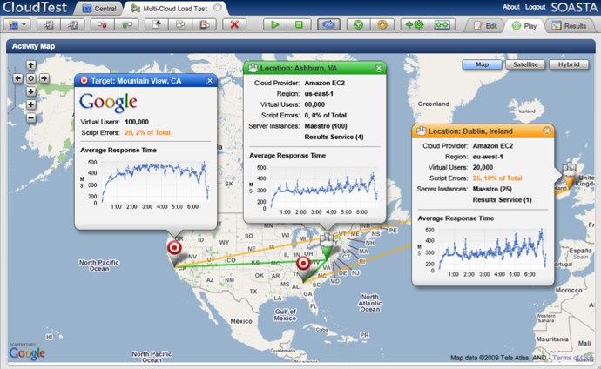This screenshot has height=369, width=601.
Task: Click the second export document toolbar icon
Action: [72, 25]
